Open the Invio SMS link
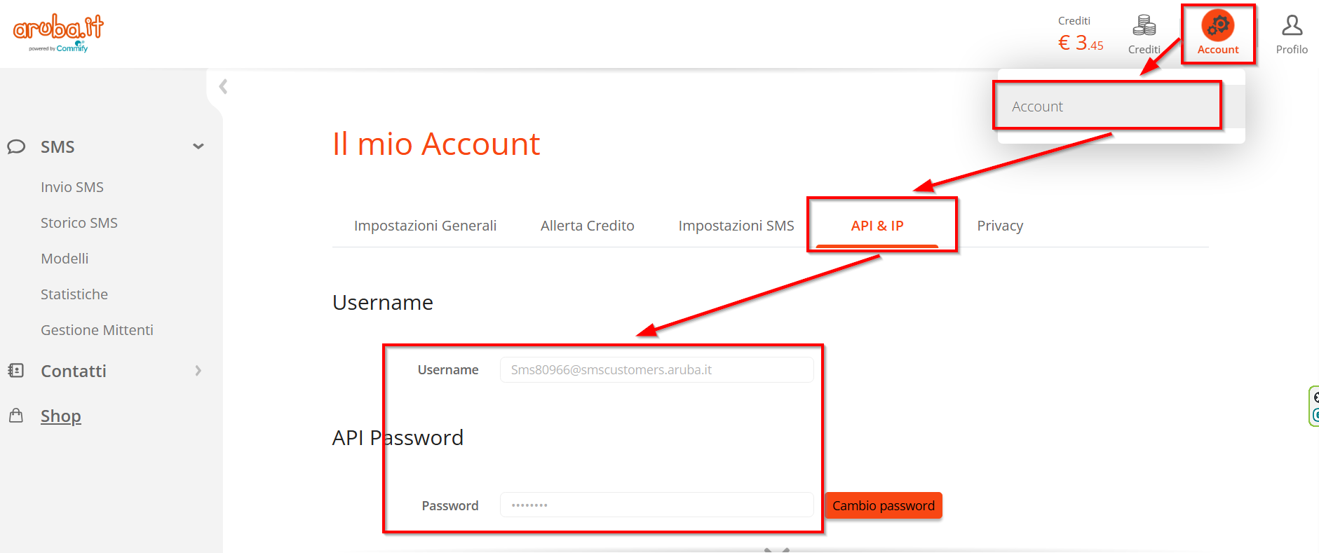This screenshot has height=553, width=1319. click(72, 187)
